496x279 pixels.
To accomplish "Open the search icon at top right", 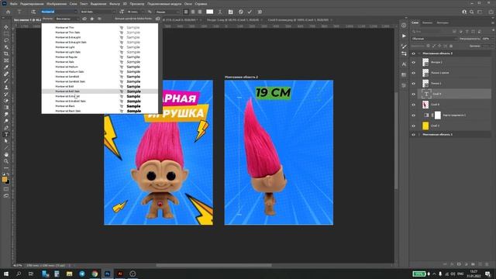I will pyautogui.click(x=472, y=12).
